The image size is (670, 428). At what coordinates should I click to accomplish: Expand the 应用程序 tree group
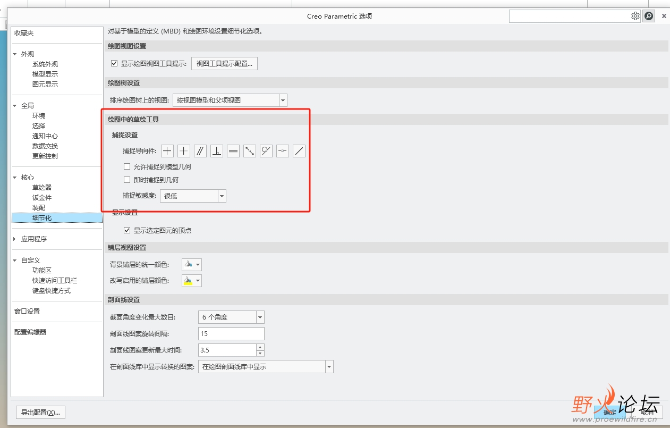pyautogui.click(x=15, y=239)
